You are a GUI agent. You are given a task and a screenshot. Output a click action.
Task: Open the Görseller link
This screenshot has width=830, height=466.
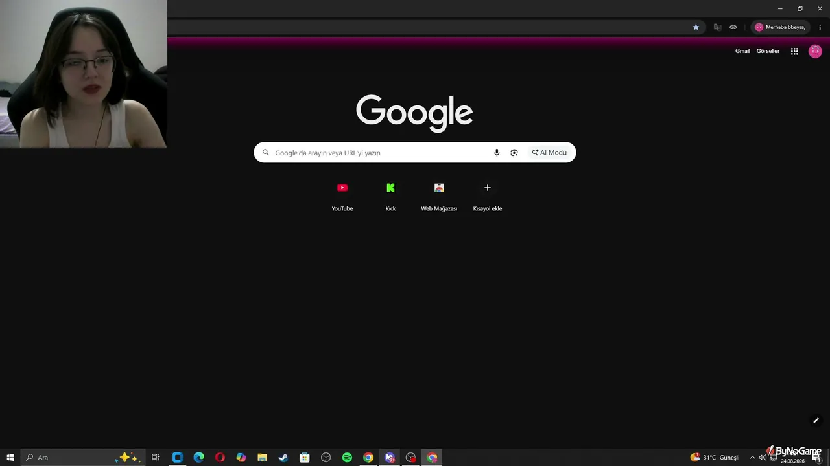[768, 51]
